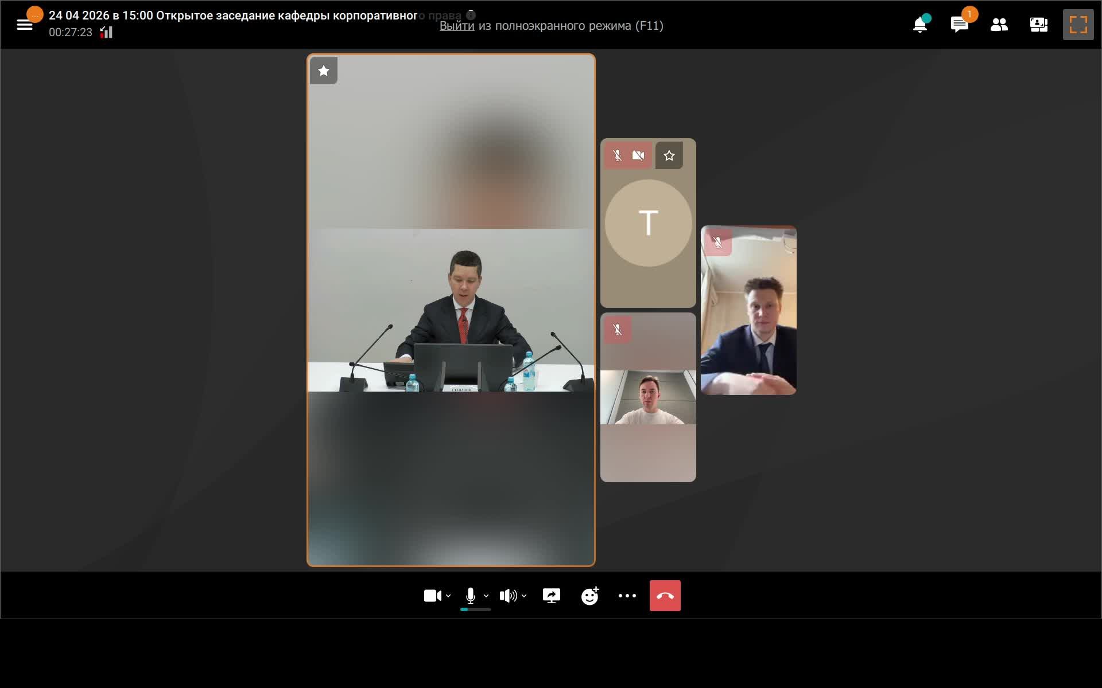Show the participants list
1102x688 pixels.
coord(999,25)
